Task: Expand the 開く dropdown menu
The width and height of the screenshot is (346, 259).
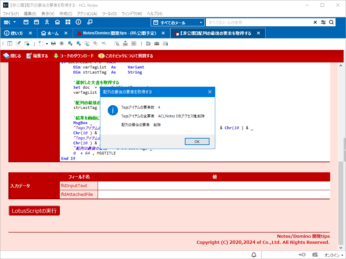Action: 10,22
